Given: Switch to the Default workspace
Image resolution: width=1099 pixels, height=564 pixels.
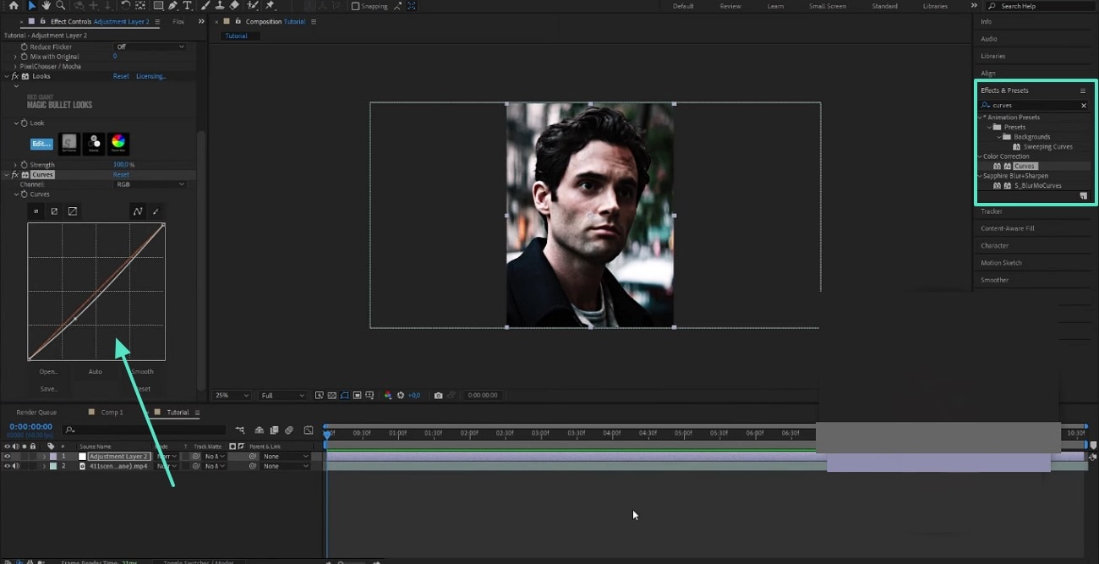Looking at the screenshot, I should point(683,6).
